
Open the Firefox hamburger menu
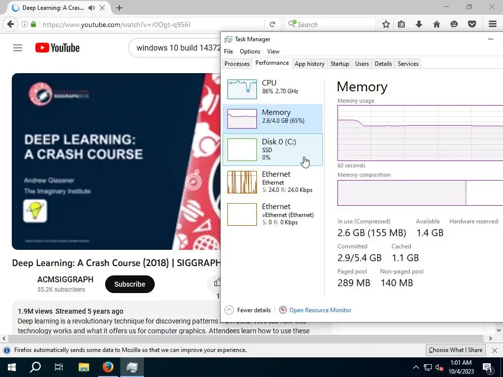[493, 25]
